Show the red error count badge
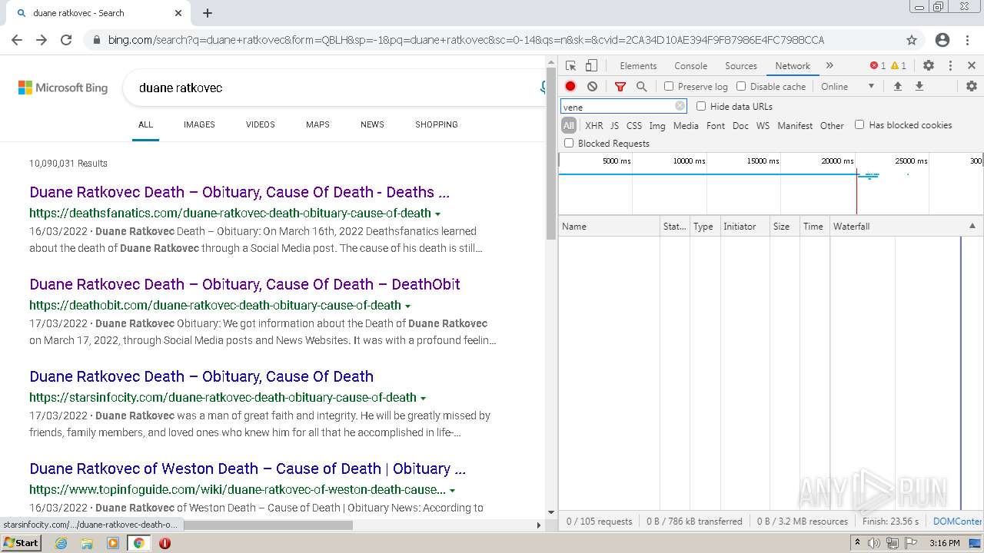This screenshot has width=984, height=553. [x=877, y=66]
